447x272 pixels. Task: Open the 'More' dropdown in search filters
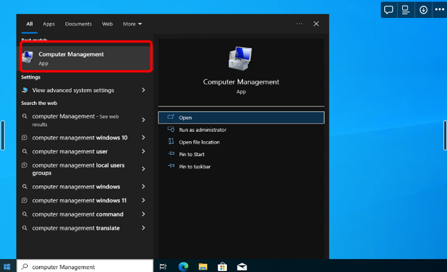point(132,24)
